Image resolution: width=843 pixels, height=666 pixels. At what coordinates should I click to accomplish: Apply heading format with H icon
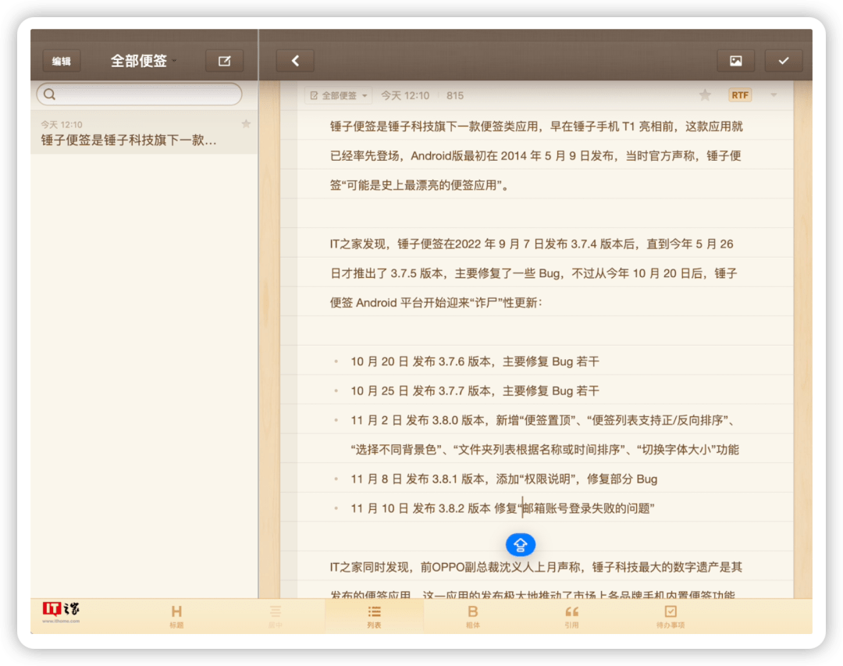pyautogui.click(x=176, y=615)
